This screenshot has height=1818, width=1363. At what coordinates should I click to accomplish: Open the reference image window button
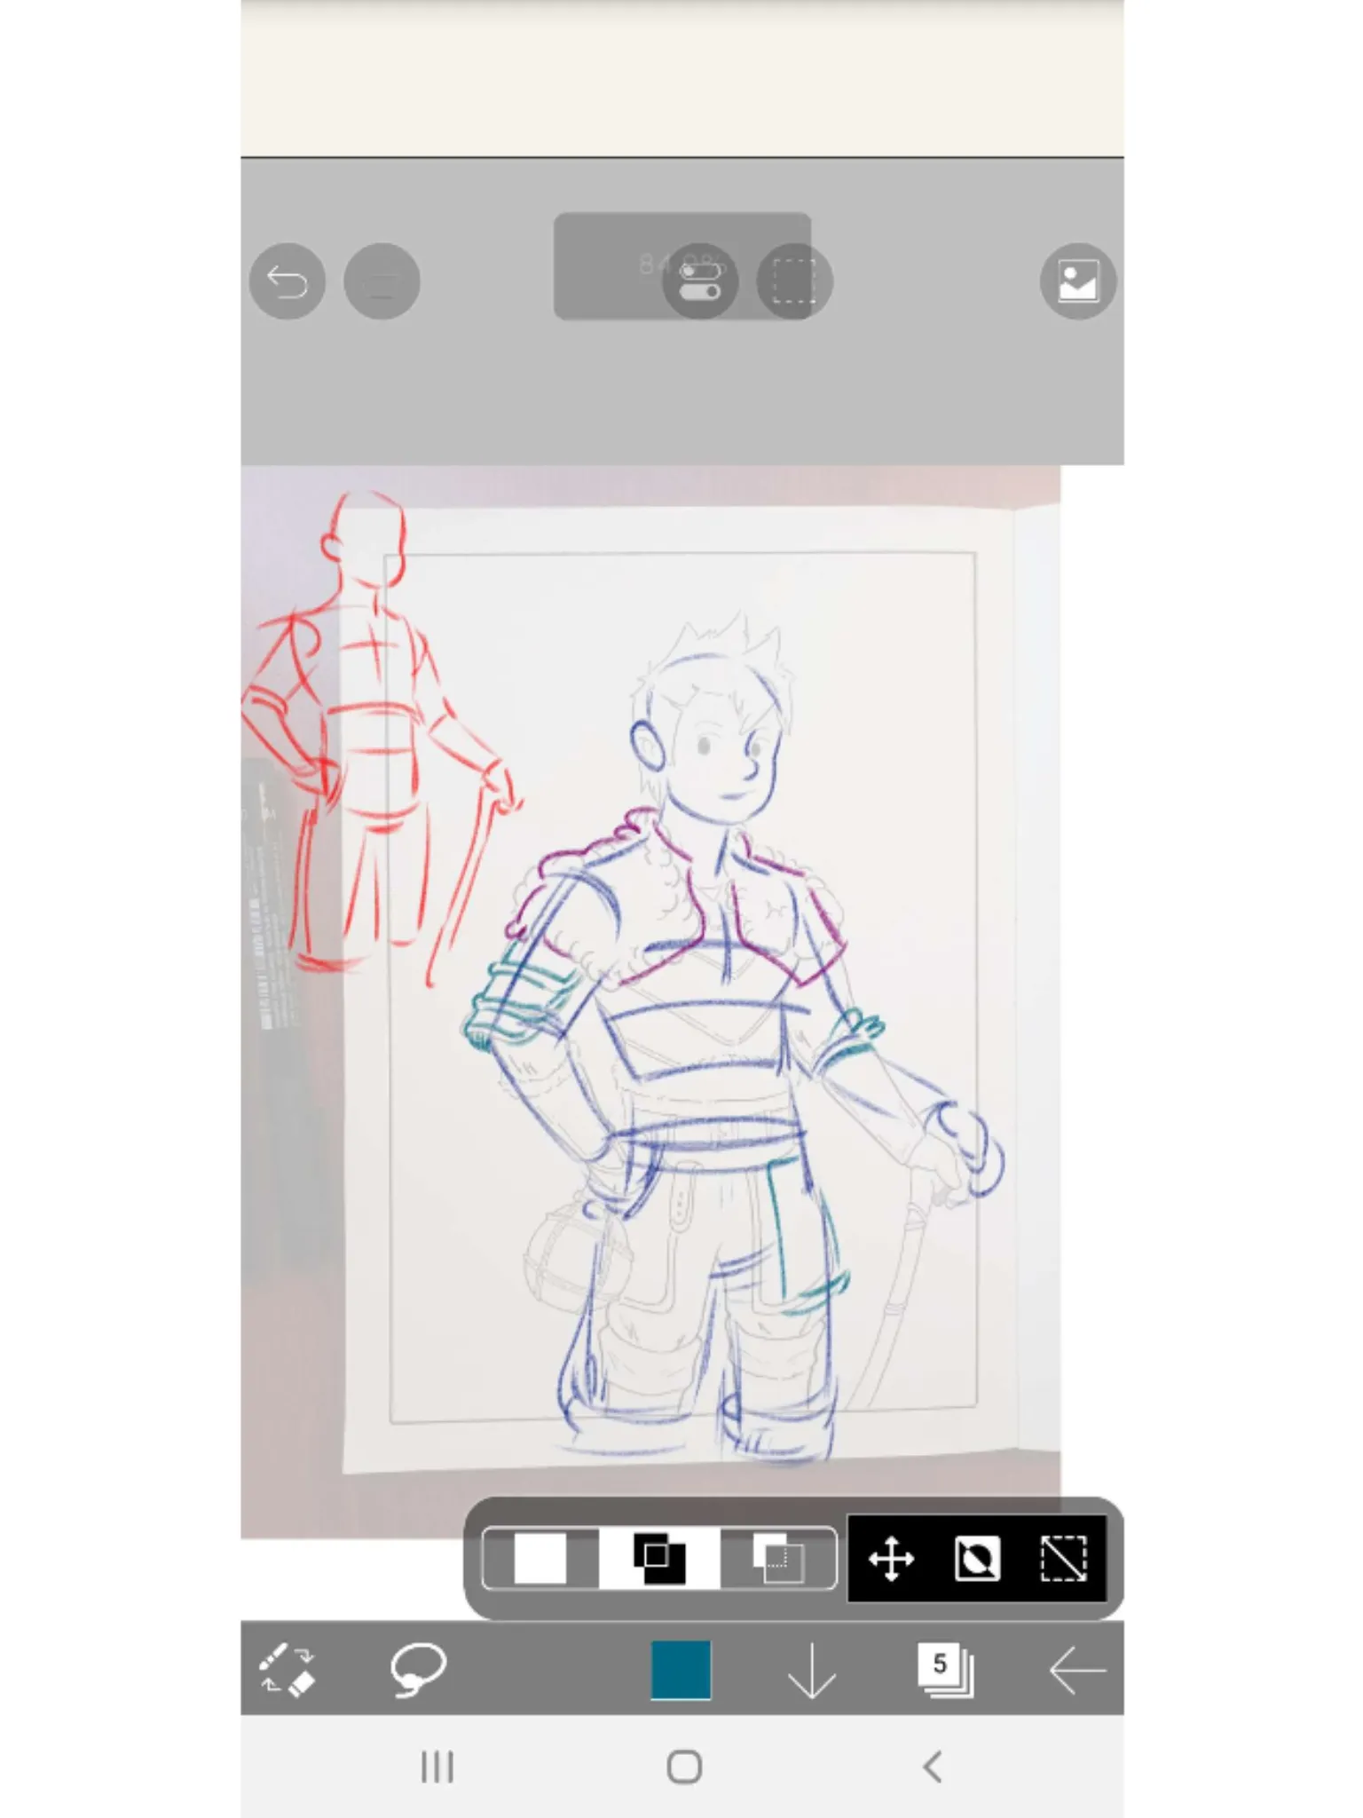coord(1077,281)
